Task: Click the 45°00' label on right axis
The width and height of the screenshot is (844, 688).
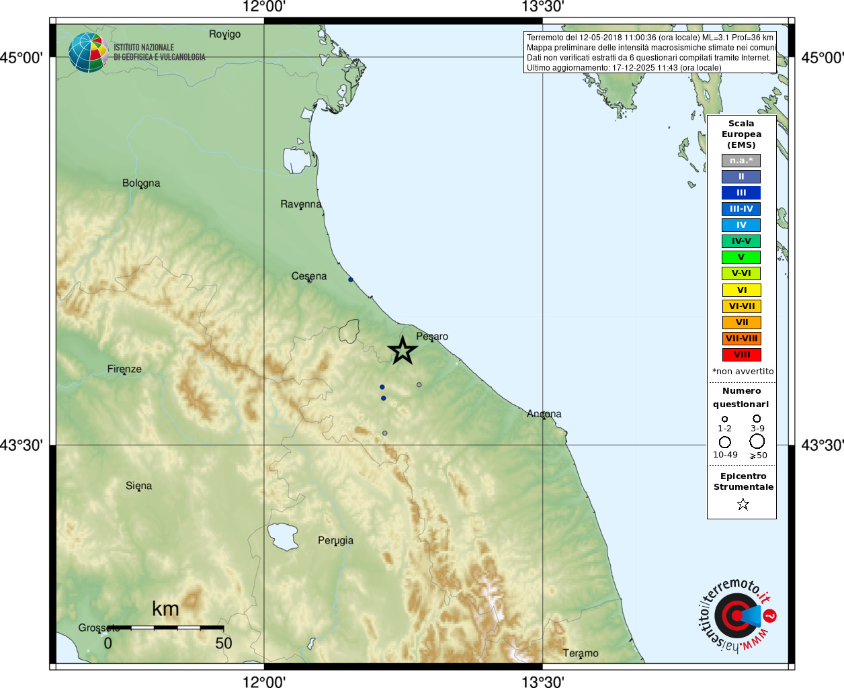Action: (x=822, y=58)
